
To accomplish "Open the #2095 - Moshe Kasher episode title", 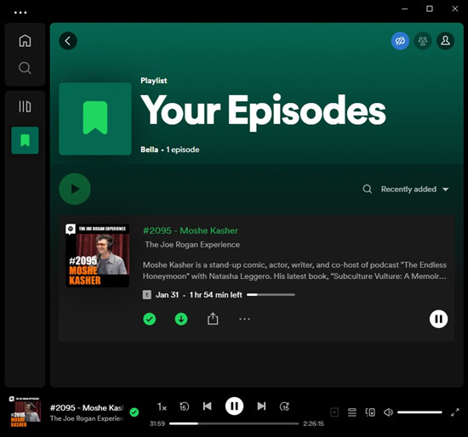I will (x=190, y=230).
